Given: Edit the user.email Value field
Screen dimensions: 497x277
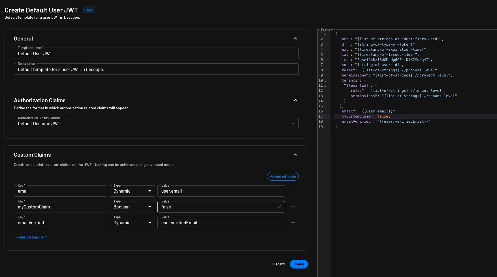Looking at the screenshot, I should click(x=221, y=191).
